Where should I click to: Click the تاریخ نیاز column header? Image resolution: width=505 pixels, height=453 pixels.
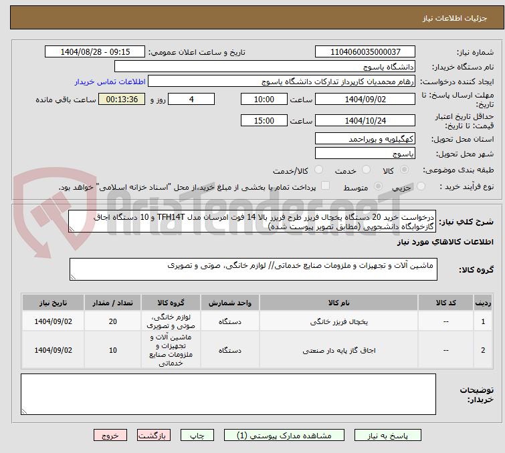[53, 303]
